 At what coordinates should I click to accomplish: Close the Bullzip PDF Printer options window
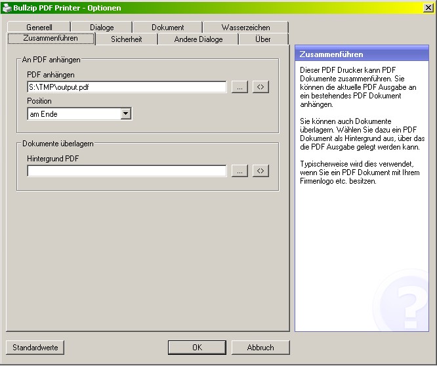coord(428,7)
